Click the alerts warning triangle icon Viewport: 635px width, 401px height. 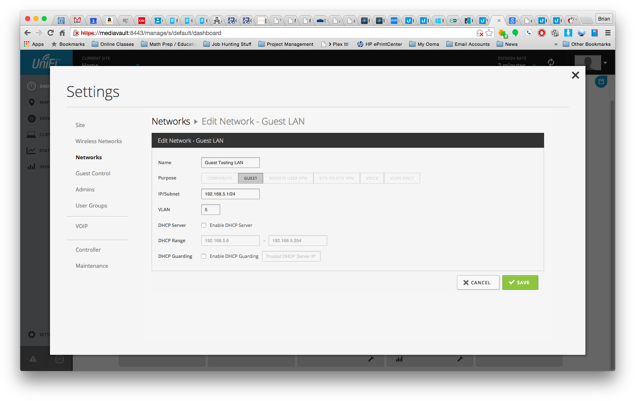point(33,359)
